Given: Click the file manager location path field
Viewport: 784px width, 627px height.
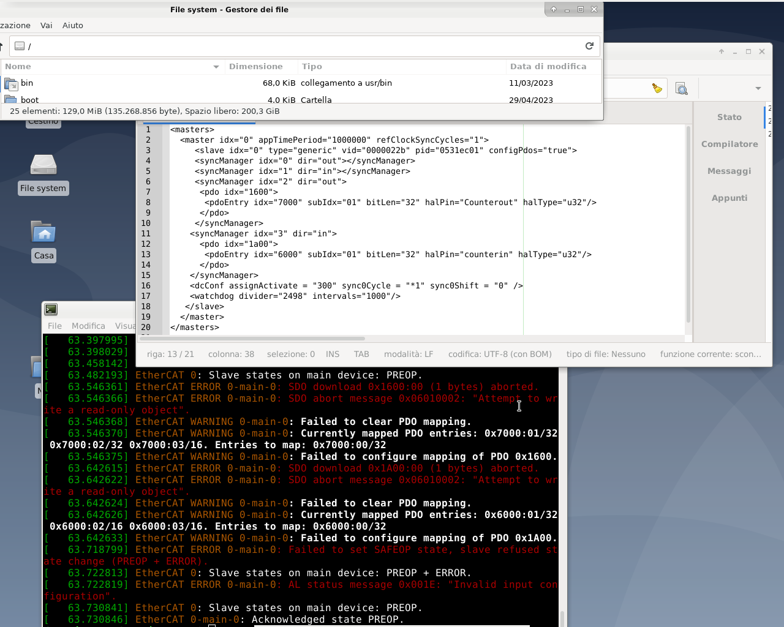Looking at the screenshot, I should click(303, 46).
